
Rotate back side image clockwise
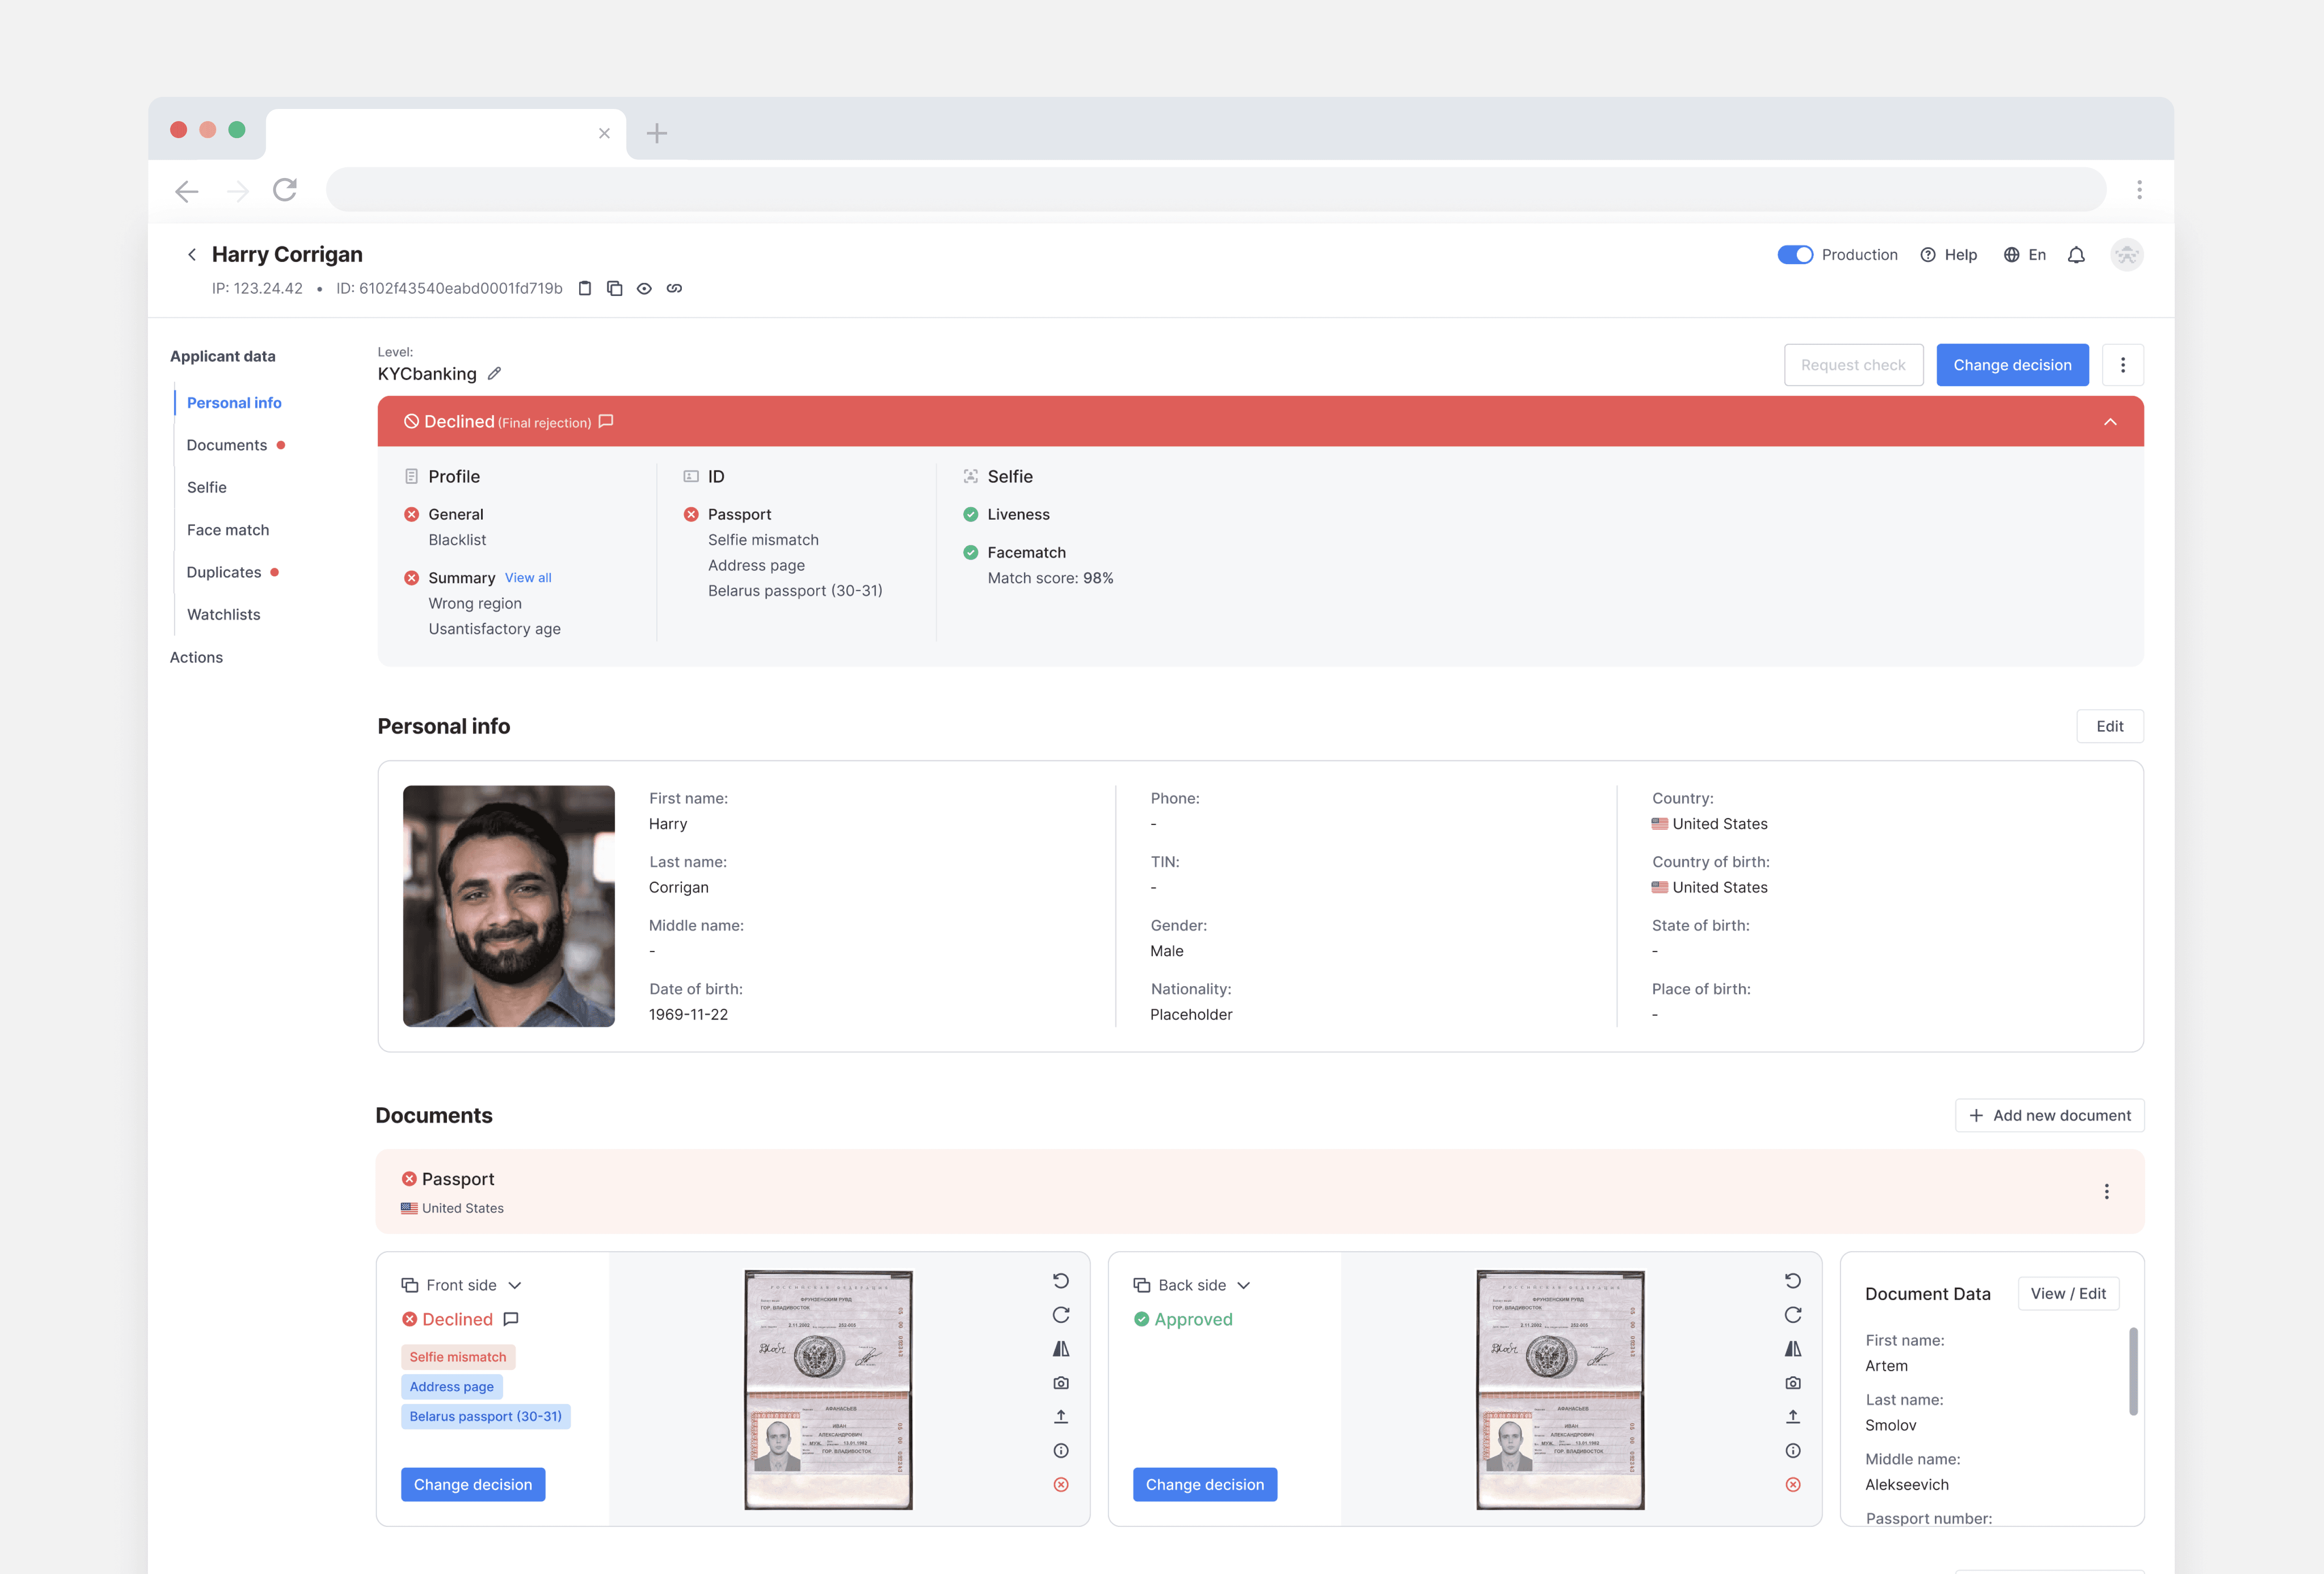1793,1315
